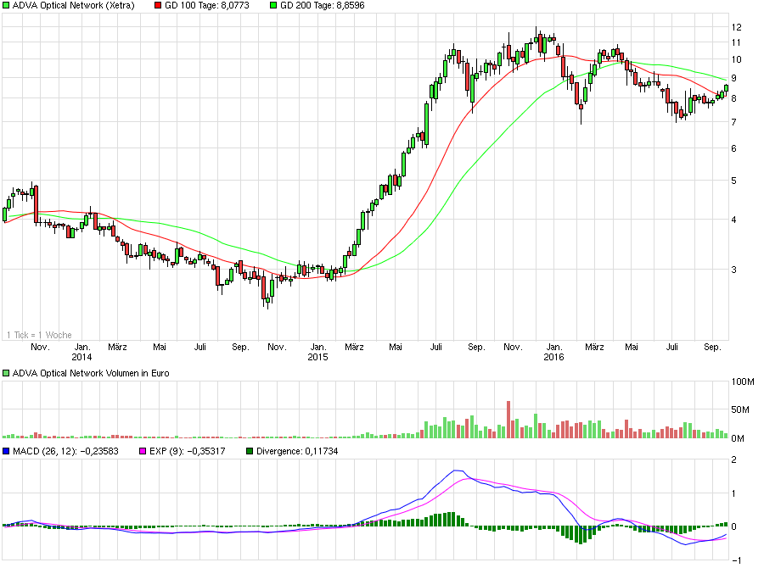Click the 'EXP (9): -0,35317' label
Image resolution: width=764 pixels, height=568 pixels.
pos(188,451)
